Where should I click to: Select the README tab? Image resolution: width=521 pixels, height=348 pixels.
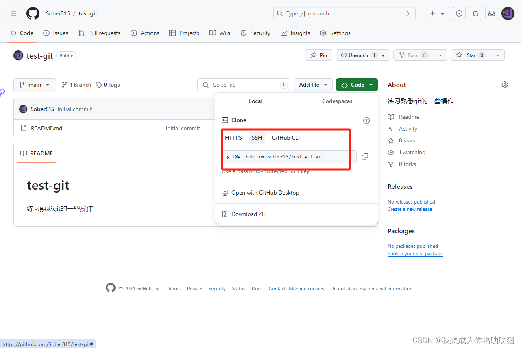point(37,153)
